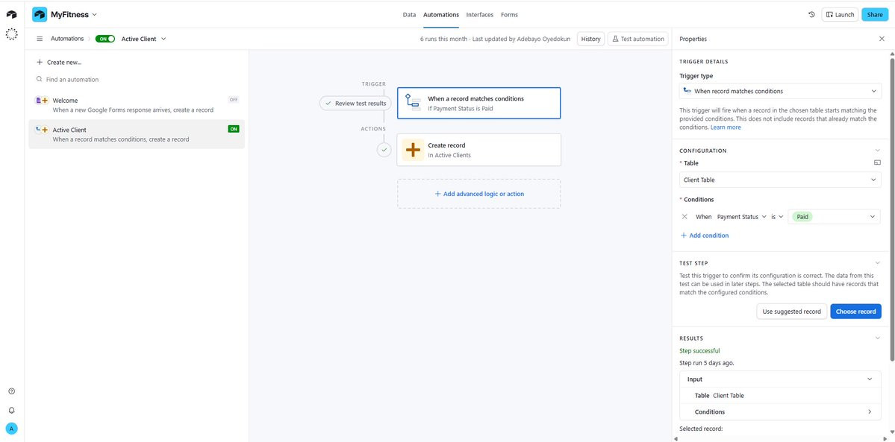Click the Properties panel horizontal scrollbar
This screenshot has height=442, width=895.
point(780,438)
